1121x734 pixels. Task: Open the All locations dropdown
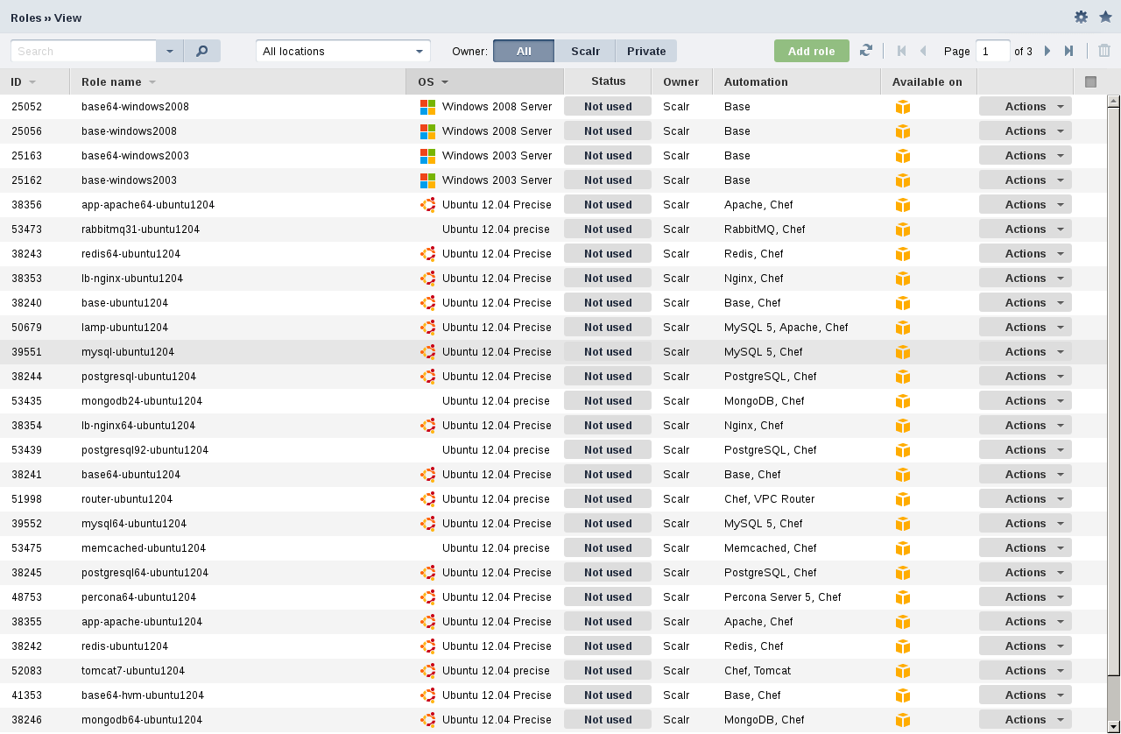pos(343,51)
